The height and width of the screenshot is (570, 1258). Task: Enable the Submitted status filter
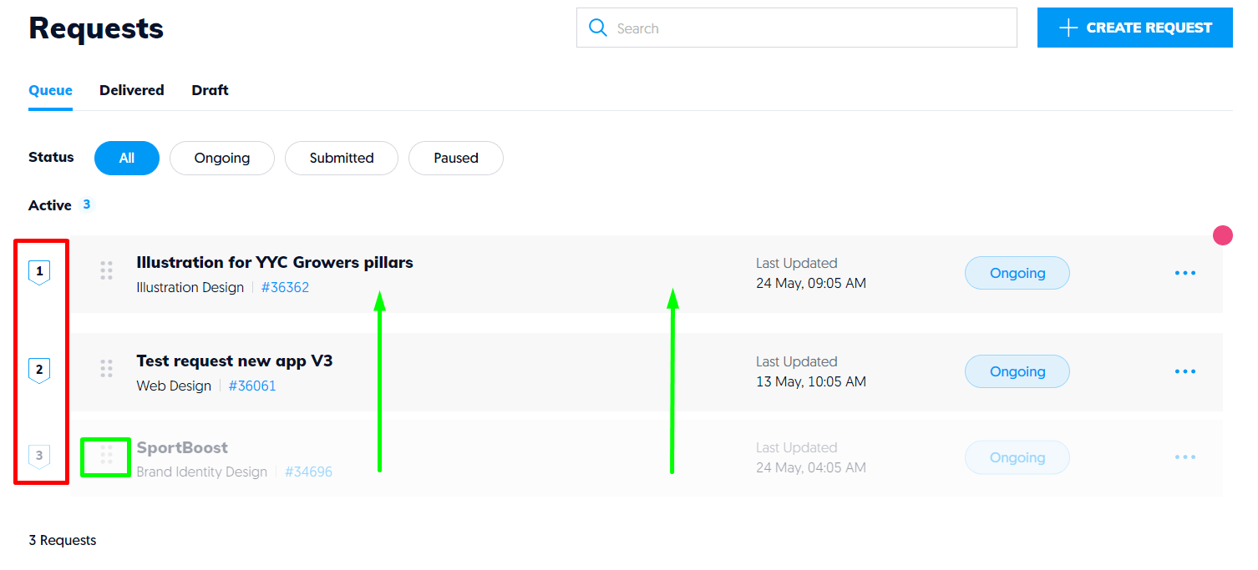[341, 158]
